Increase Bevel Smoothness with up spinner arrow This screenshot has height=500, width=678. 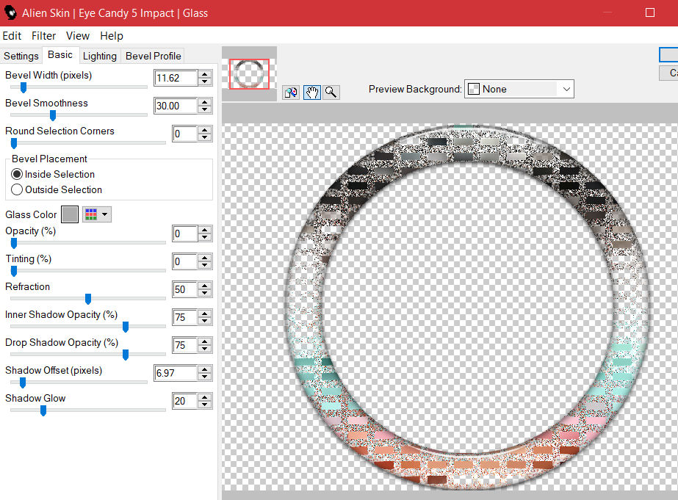point(205,102)
